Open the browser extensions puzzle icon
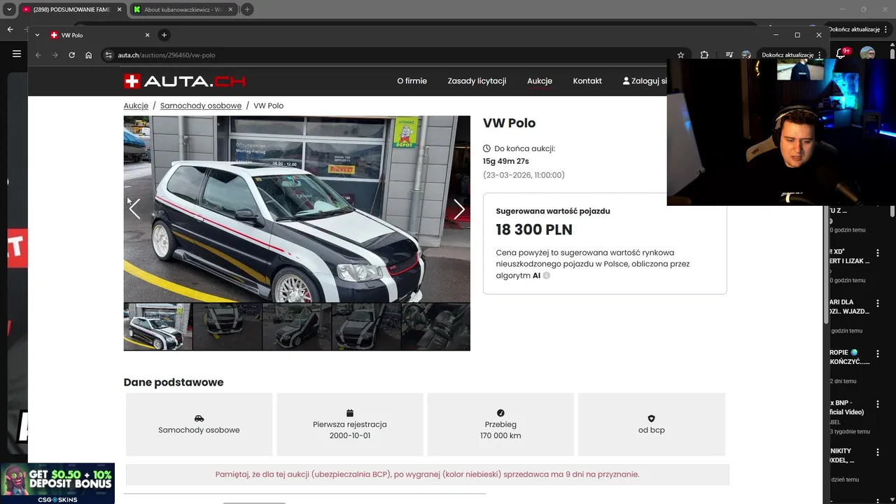This screenshot has width=896, height=504. coord(704,55)
